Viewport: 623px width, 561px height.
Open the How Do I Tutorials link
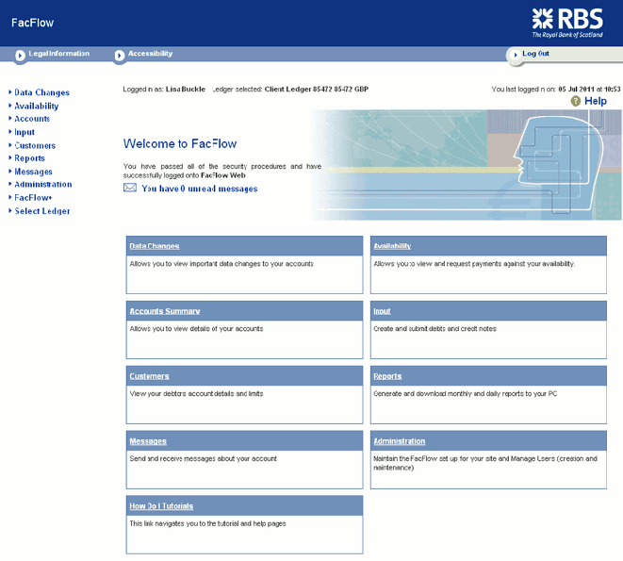[161, 506]
